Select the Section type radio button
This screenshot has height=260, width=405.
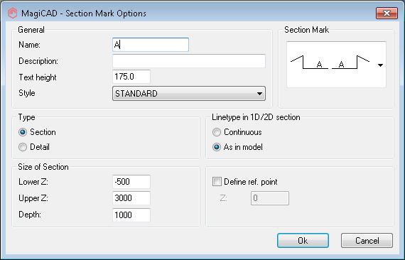point(23,132)
